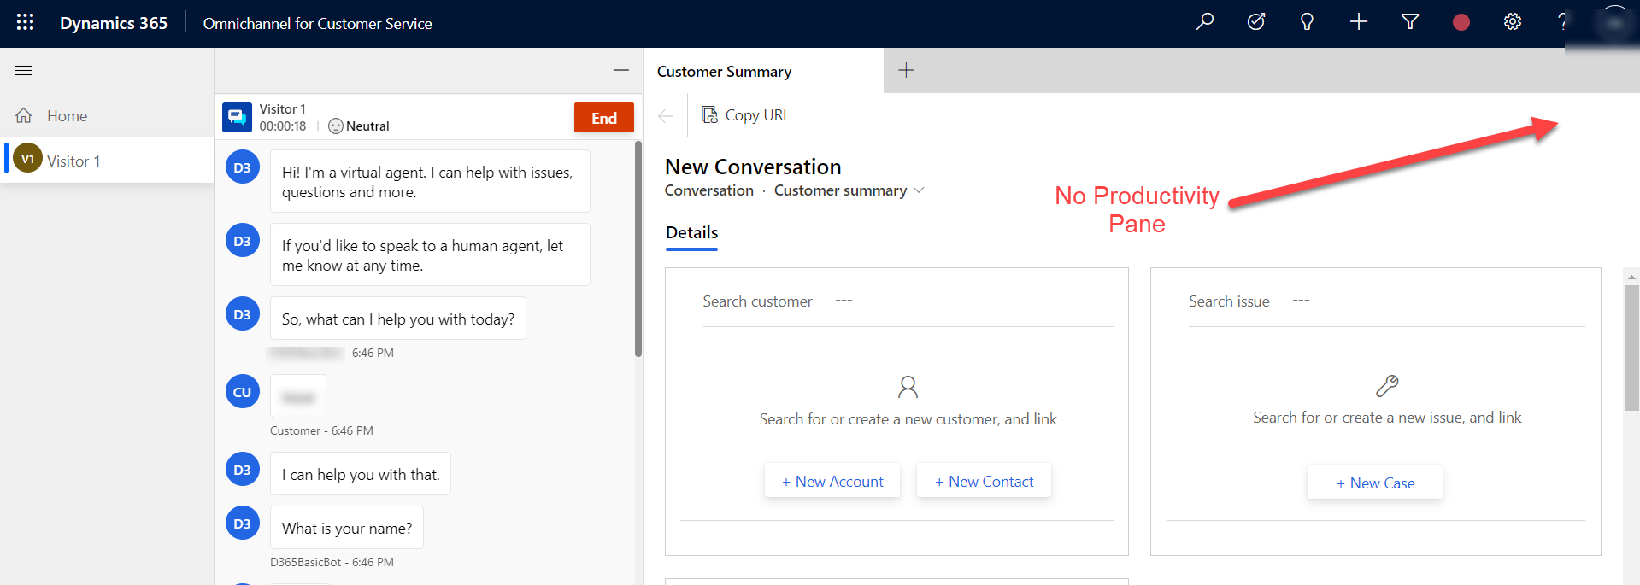Open the Dynamics 365 app launcher grid
Viewport: 1640px width, 585px height.
25,22
